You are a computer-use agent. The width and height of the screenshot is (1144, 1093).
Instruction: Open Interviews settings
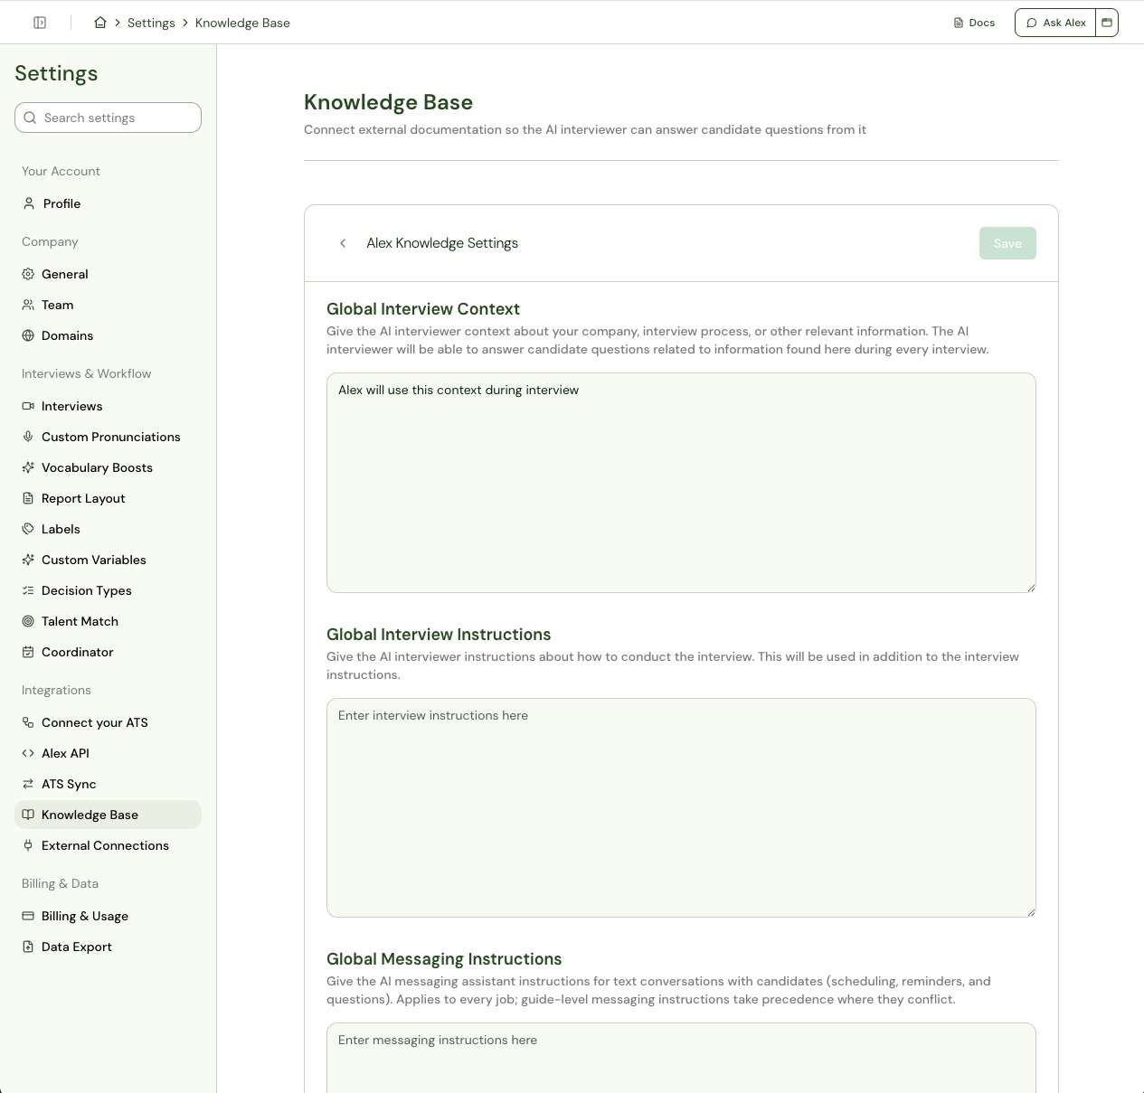click(x=108, y=406)
